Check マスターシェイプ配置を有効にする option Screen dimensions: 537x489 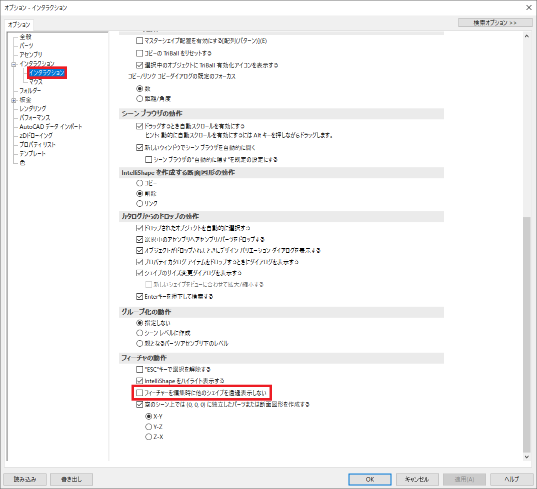click(x=139, y=40)
